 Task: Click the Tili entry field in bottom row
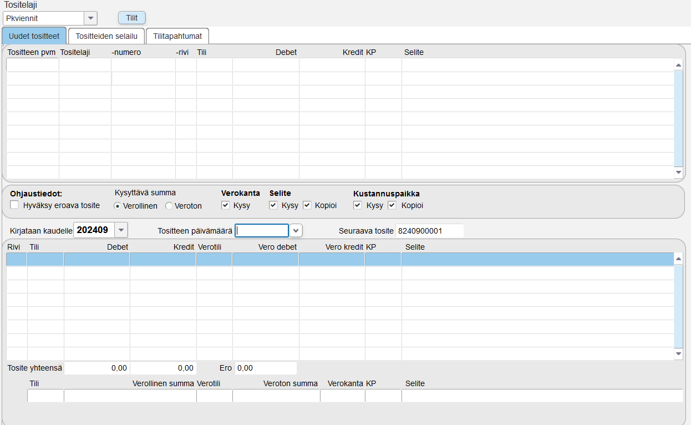tap(45, 396)
